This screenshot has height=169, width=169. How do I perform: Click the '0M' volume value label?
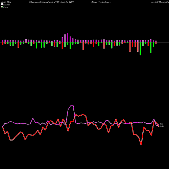tap(162, 124)
